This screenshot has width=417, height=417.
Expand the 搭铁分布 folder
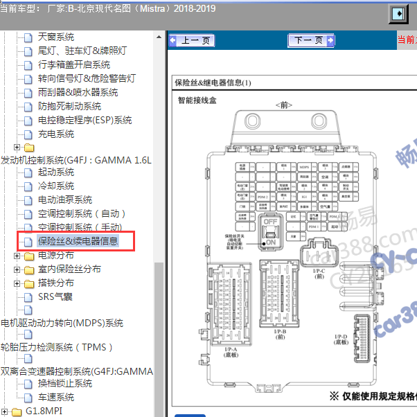pos(17,283)
